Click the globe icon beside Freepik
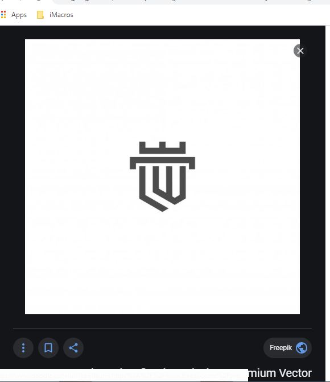This screenshot has height=382, width=330. pos(302,348)
